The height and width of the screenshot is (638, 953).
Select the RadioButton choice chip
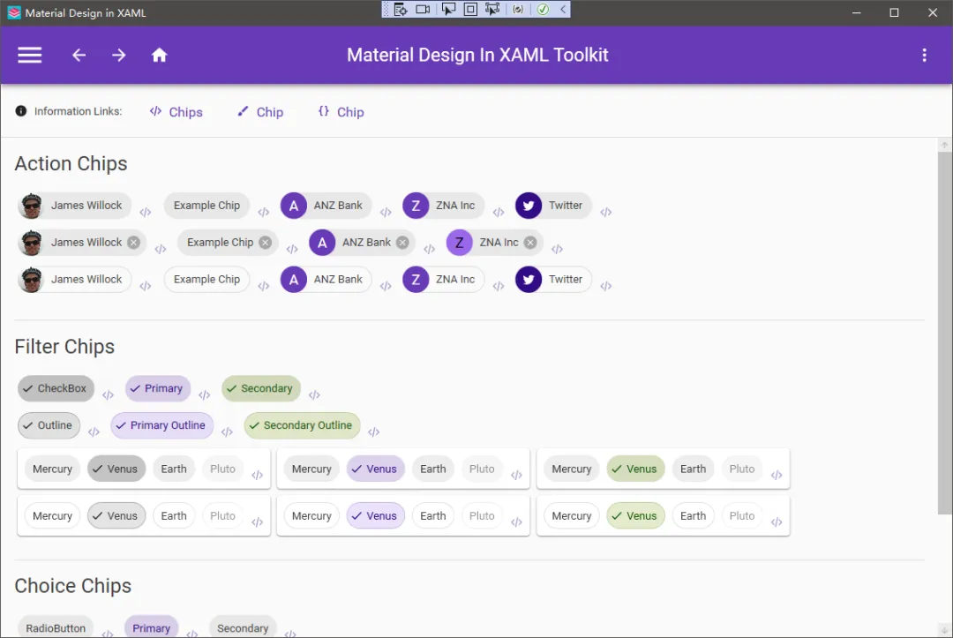(56, 627)
